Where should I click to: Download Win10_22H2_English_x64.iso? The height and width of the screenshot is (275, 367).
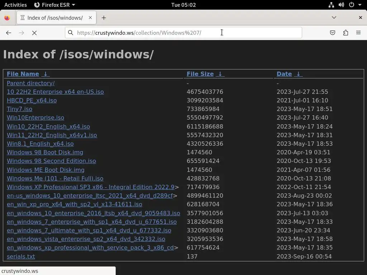tap(48, 126)
